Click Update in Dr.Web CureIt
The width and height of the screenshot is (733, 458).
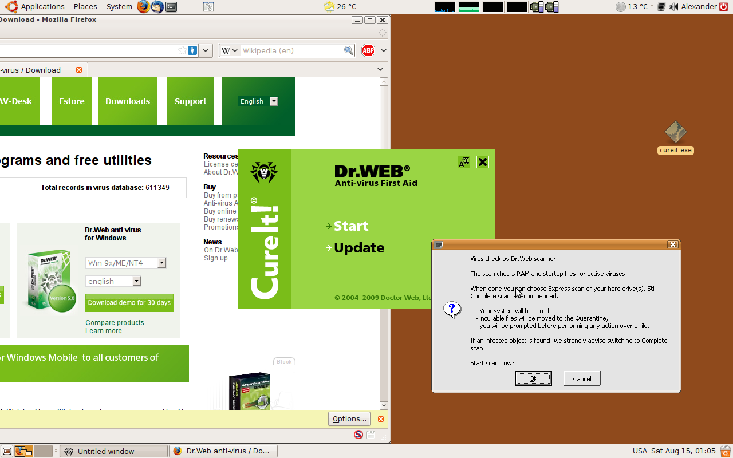click(x=359, y=248)
